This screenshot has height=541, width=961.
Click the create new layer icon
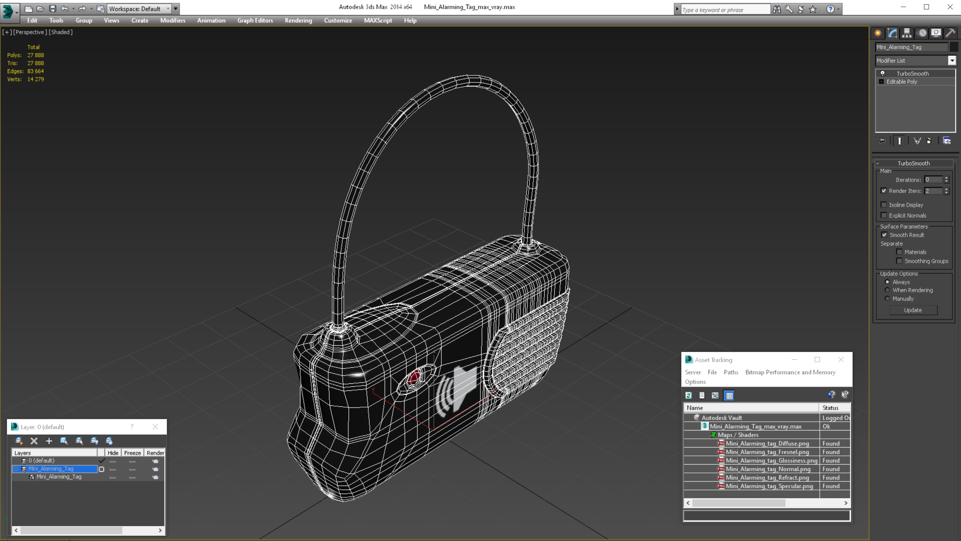pos(19,441)
